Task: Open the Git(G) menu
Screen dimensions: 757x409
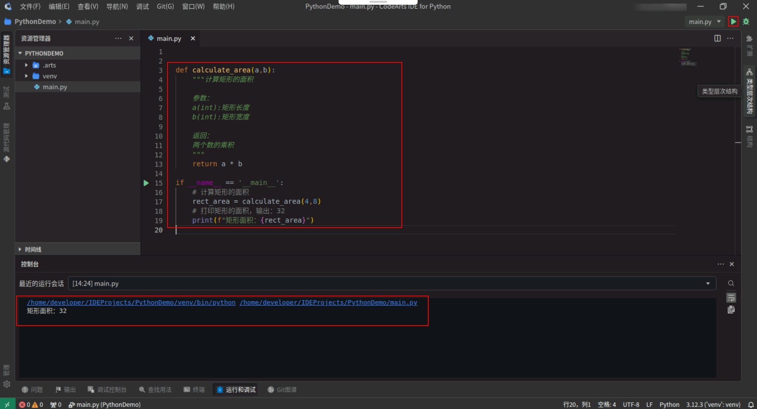Action: point(165,6)
